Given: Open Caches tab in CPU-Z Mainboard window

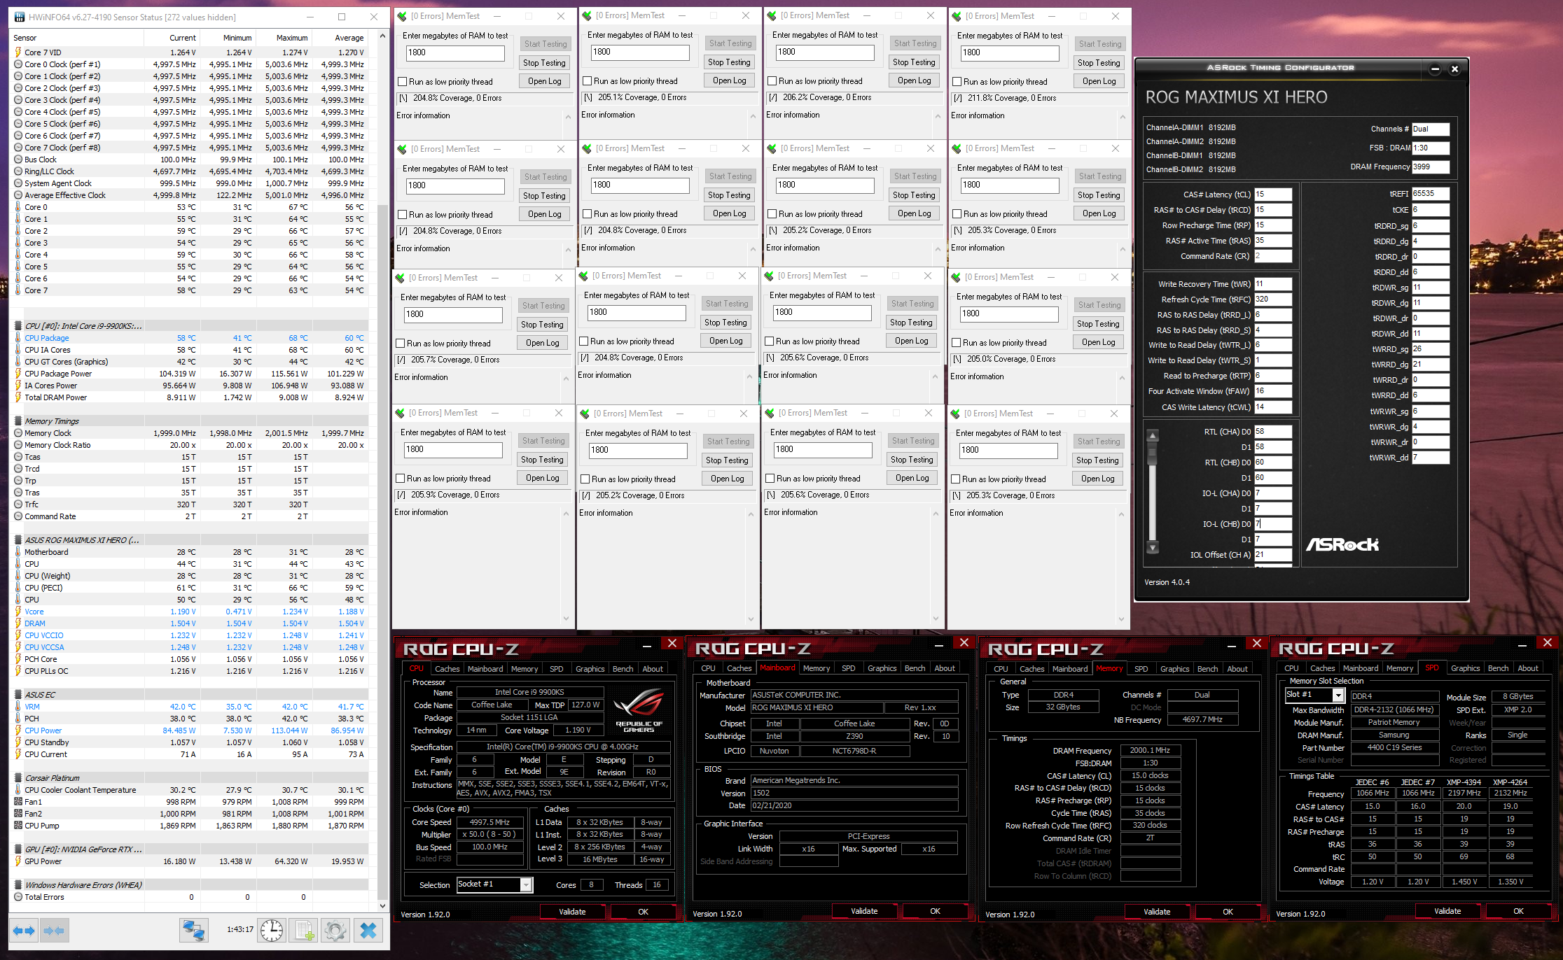Looking at the screenshot, I should (739, 668).
